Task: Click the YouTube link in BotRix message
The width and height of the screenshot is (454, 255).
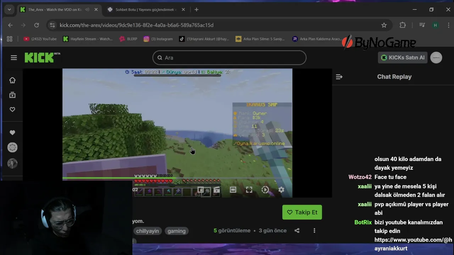Action: (413, 244)
